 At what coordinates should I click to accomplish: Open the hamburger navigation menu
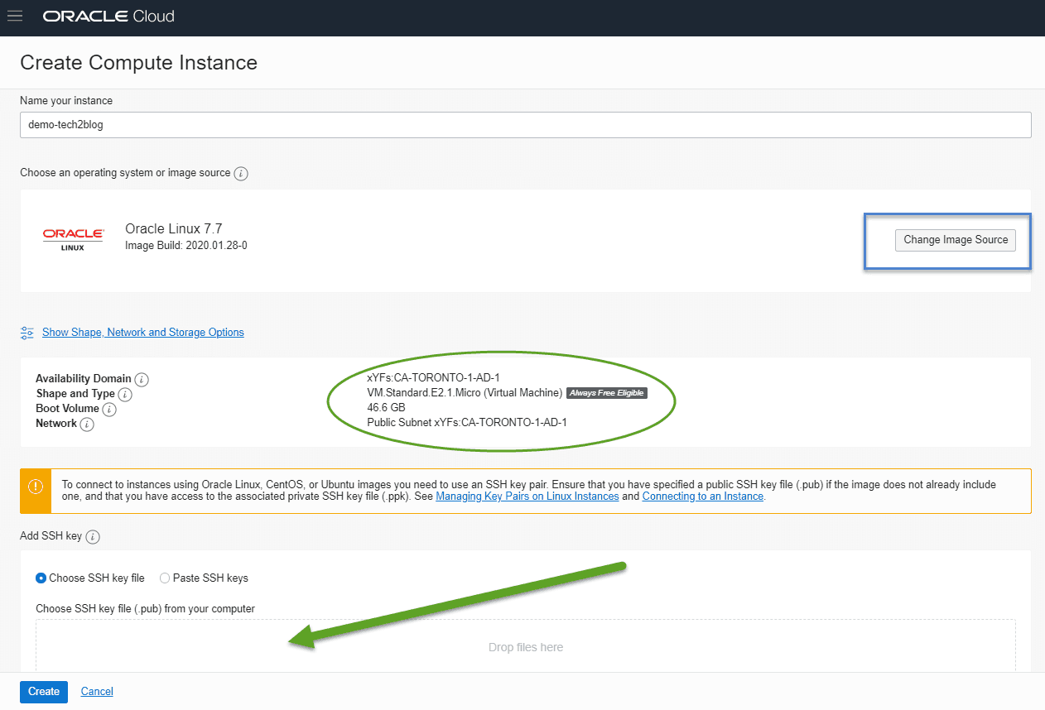(x=15, y=17)
